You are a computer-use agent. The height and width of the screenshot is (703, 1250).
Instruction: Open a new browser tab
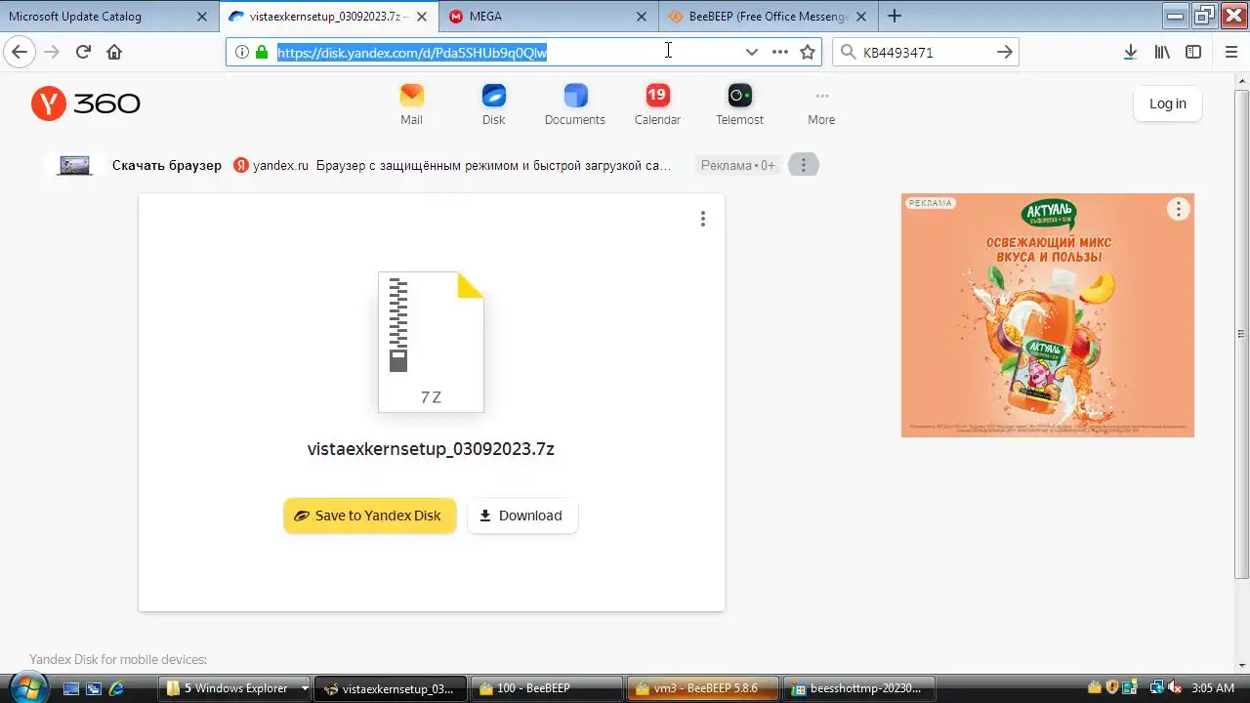895,17
